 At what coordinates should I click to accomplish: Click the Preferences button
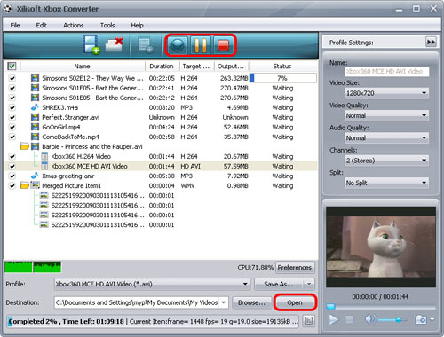point(295,267)
